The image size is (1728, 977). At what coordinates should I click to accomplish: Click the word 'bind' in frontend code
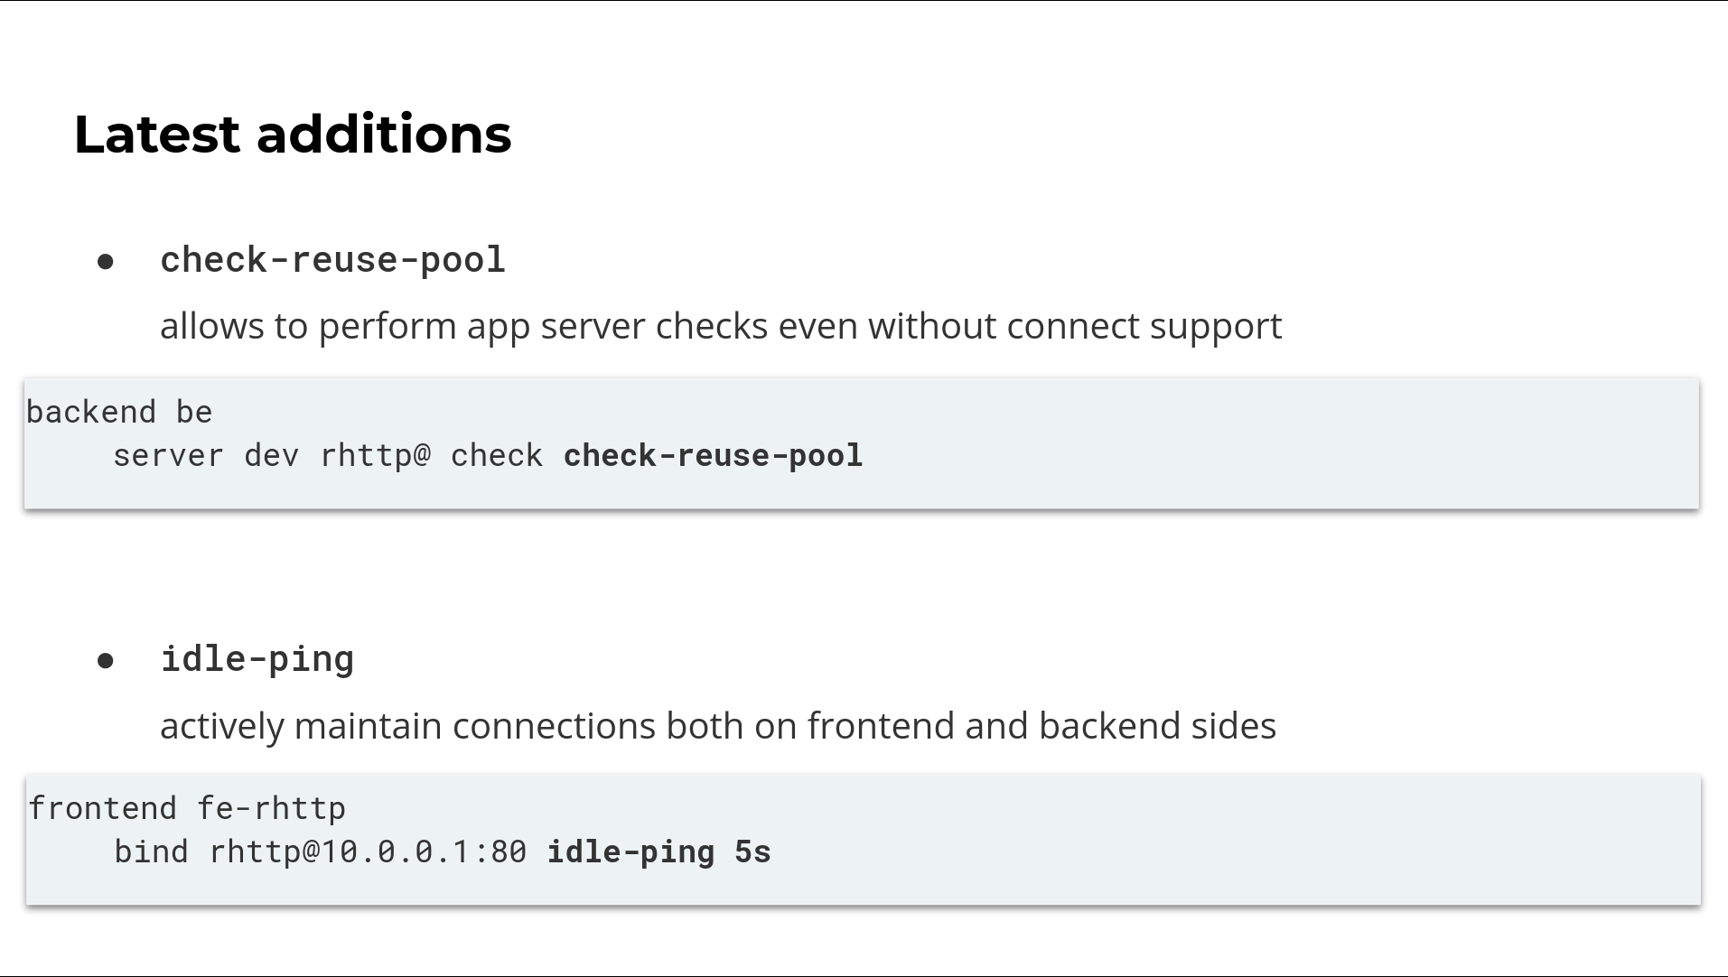click(x=152, y=851)
